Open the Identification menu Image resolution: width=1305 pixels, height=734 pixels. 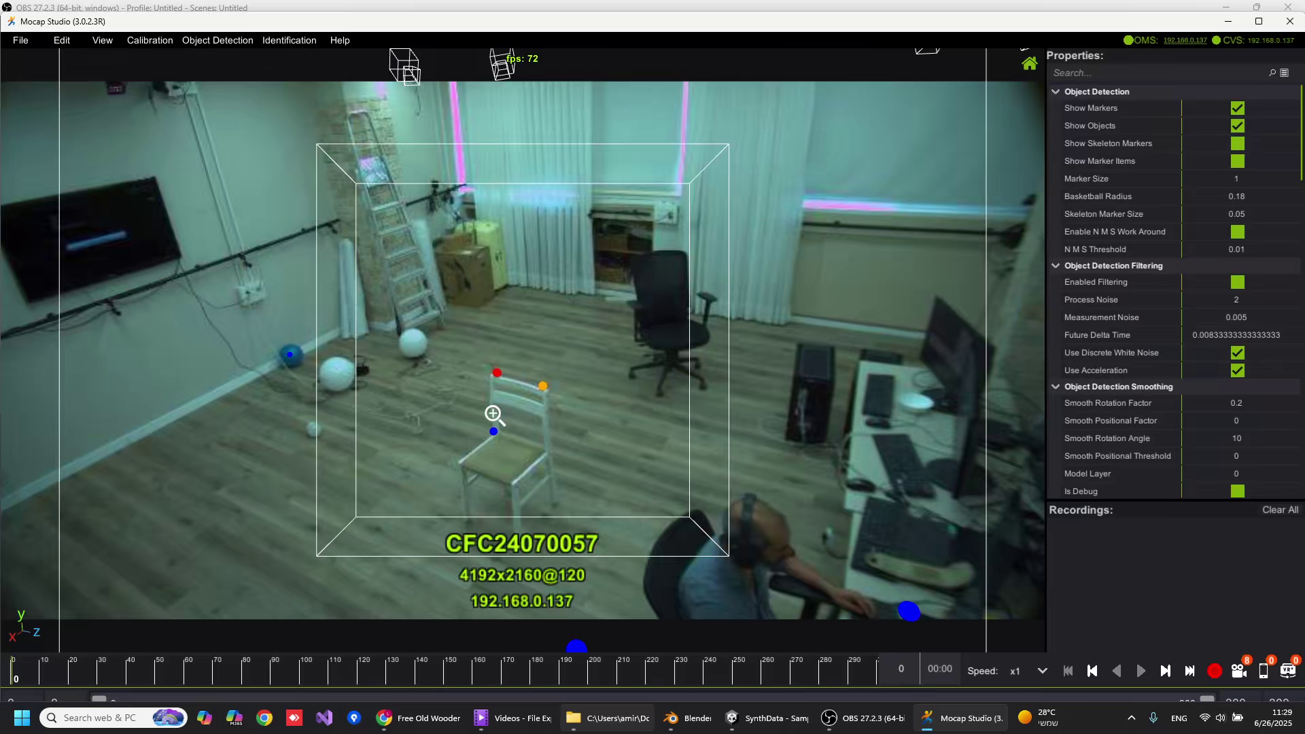(x=289, y=40)
